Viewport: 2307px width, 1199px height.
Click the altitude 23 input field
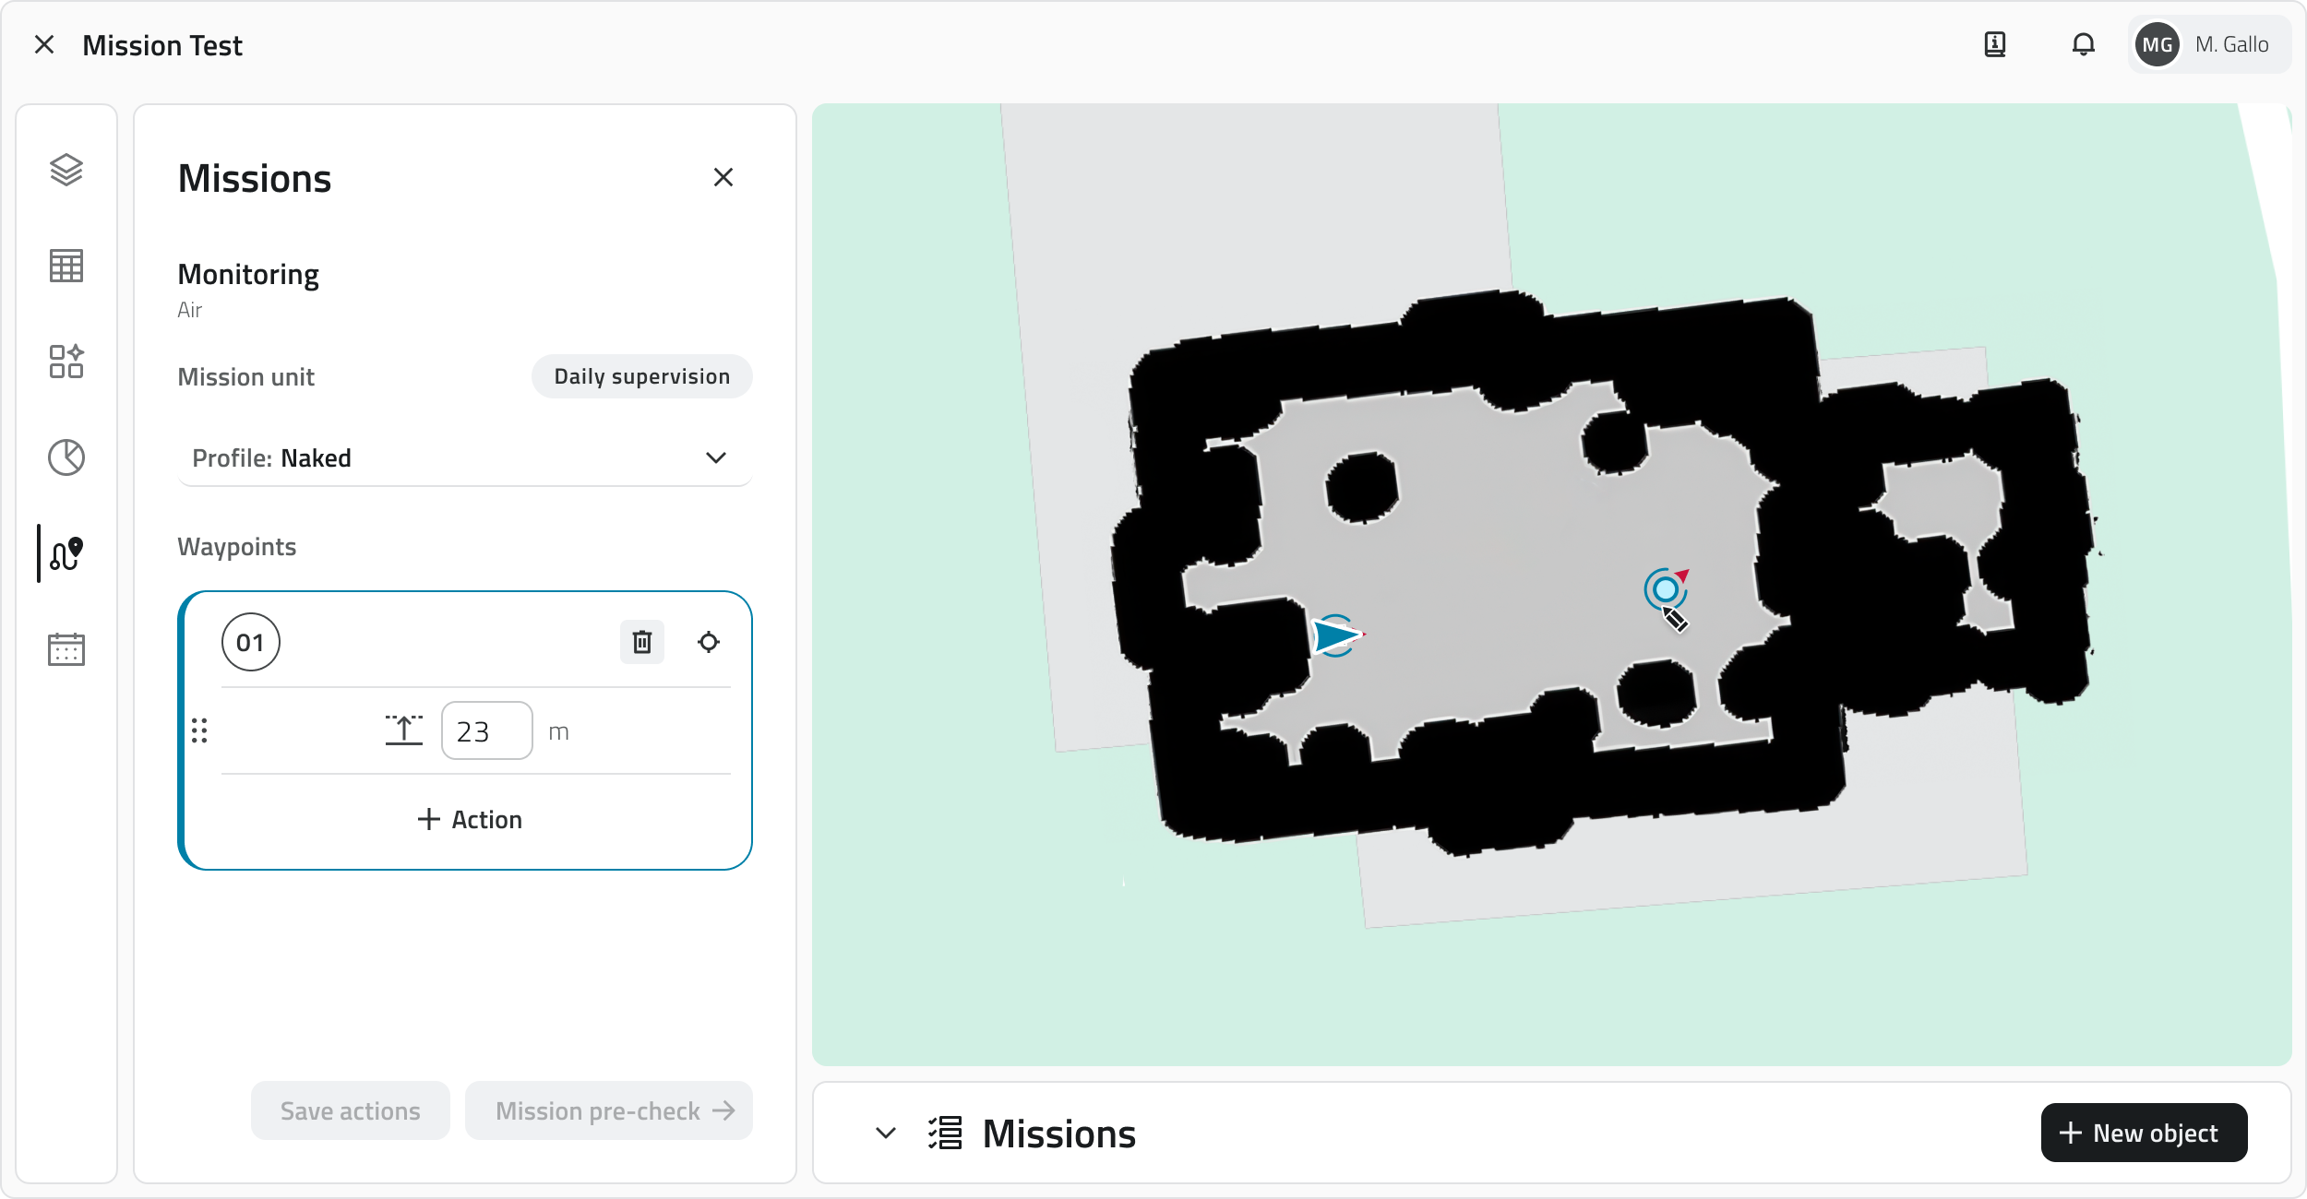(x=486, y=731)
